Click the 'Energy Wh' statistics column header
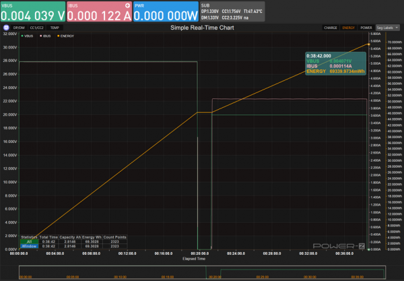This screenshot has width=404, height=281. click(x=92, y=237)
